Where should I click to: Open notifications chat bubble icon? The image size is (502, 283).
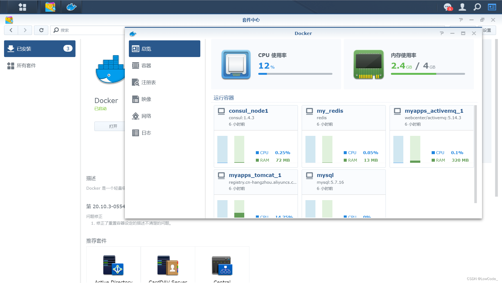pos(448,7)
